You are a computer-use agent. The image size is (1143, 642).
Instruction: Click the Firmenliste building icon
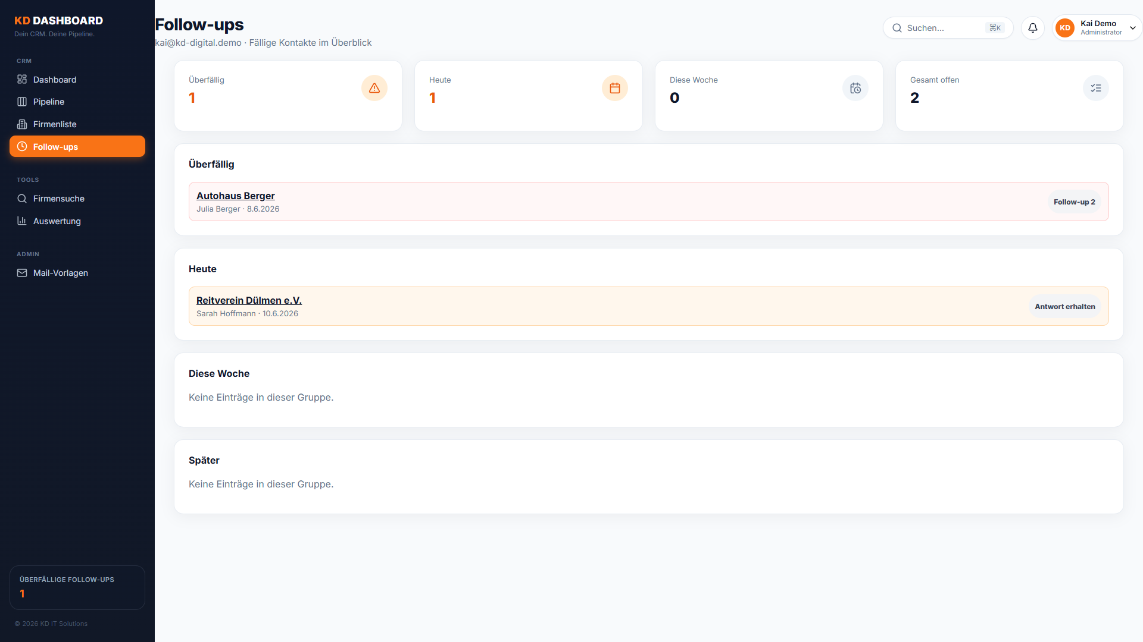pyautogui.click(x=22, y=124)
